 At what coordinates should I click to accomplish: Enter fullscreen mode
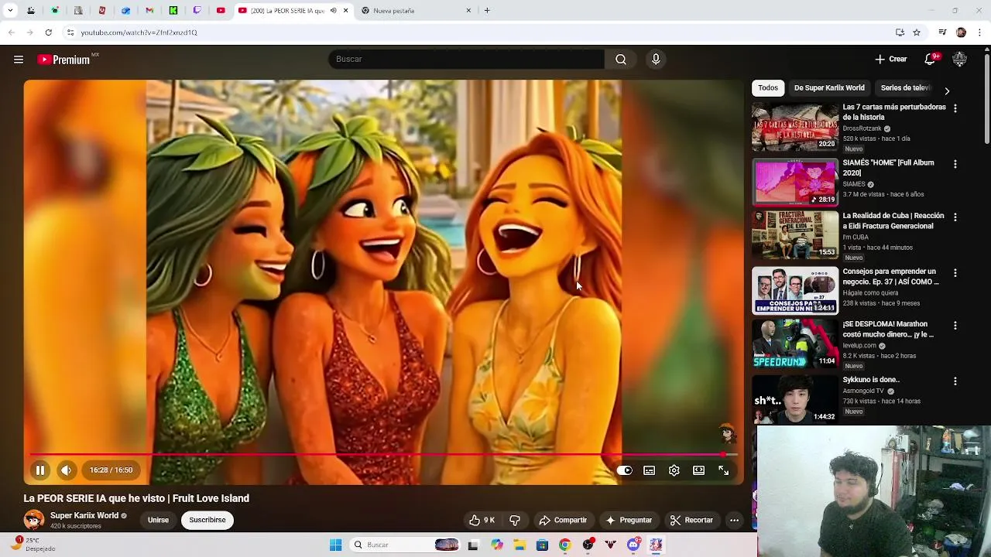(724, 470)
